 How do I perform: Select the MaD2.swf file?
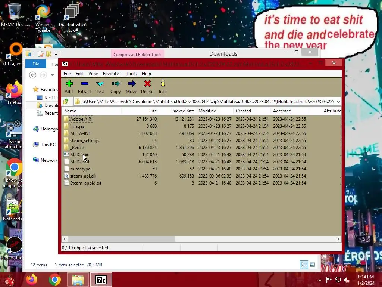[80, 161]
